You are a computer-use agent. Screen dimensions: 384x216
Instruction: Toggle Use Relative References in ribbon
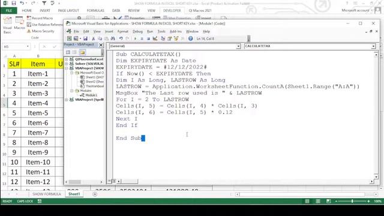(x=44, y=25)
